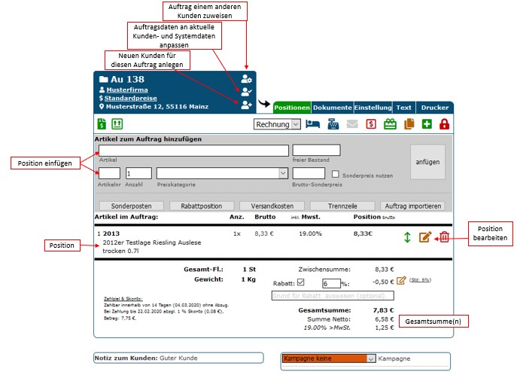Click the Musterfirma customer link
The width and height of the screenshot is (517, 378).
coord(127,90)
